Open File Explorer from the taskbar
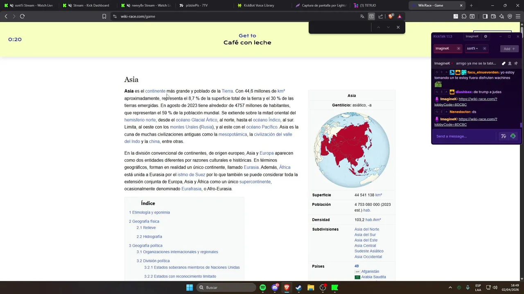 311,287
